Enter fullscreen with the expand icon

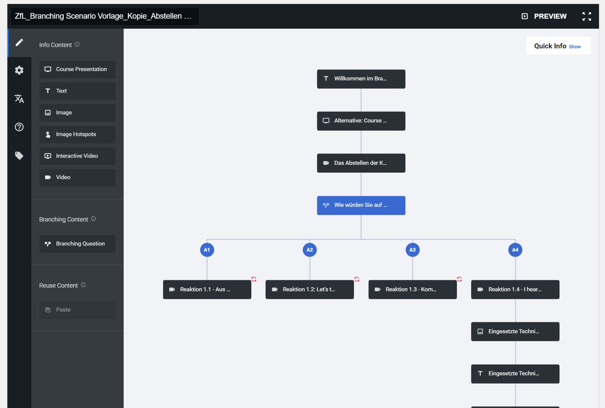pos(587,16)
